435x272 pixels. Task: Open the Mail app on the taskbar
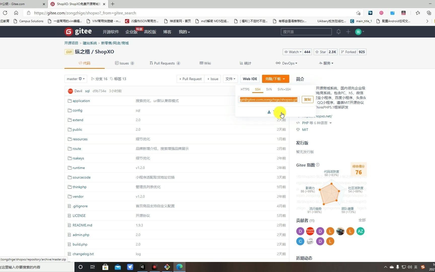(x=118, y=267)
